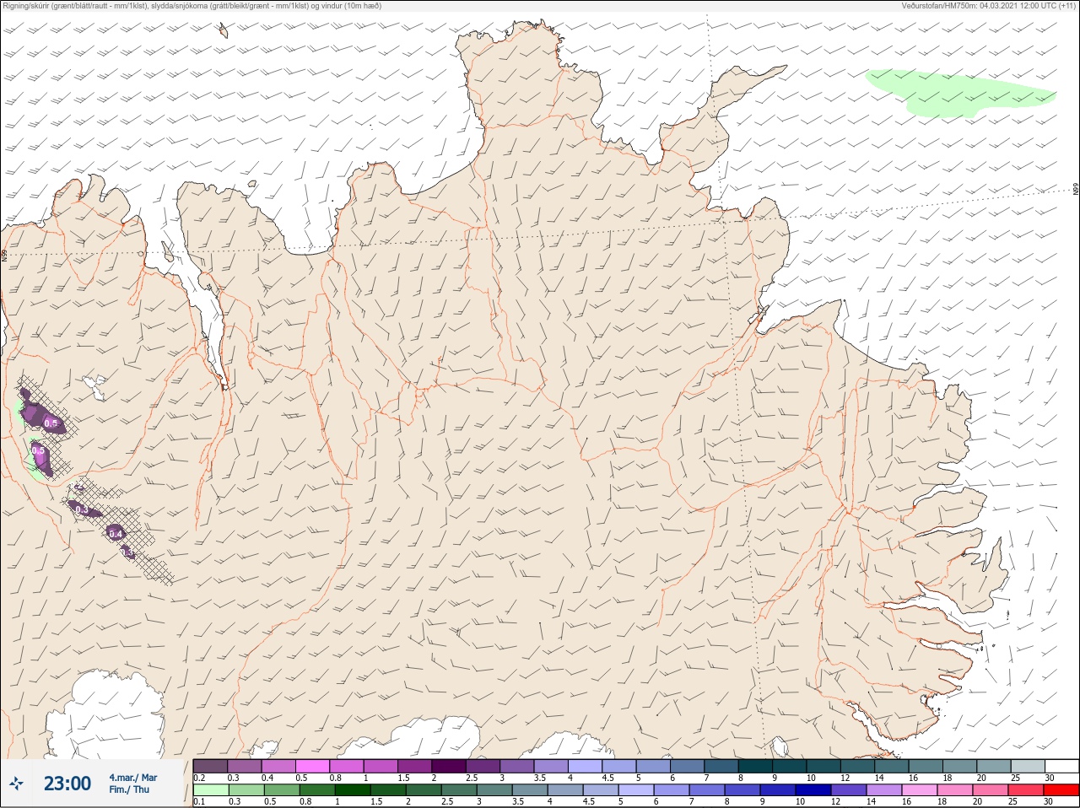Click the "12" value in the upper legend

[845, 778]
